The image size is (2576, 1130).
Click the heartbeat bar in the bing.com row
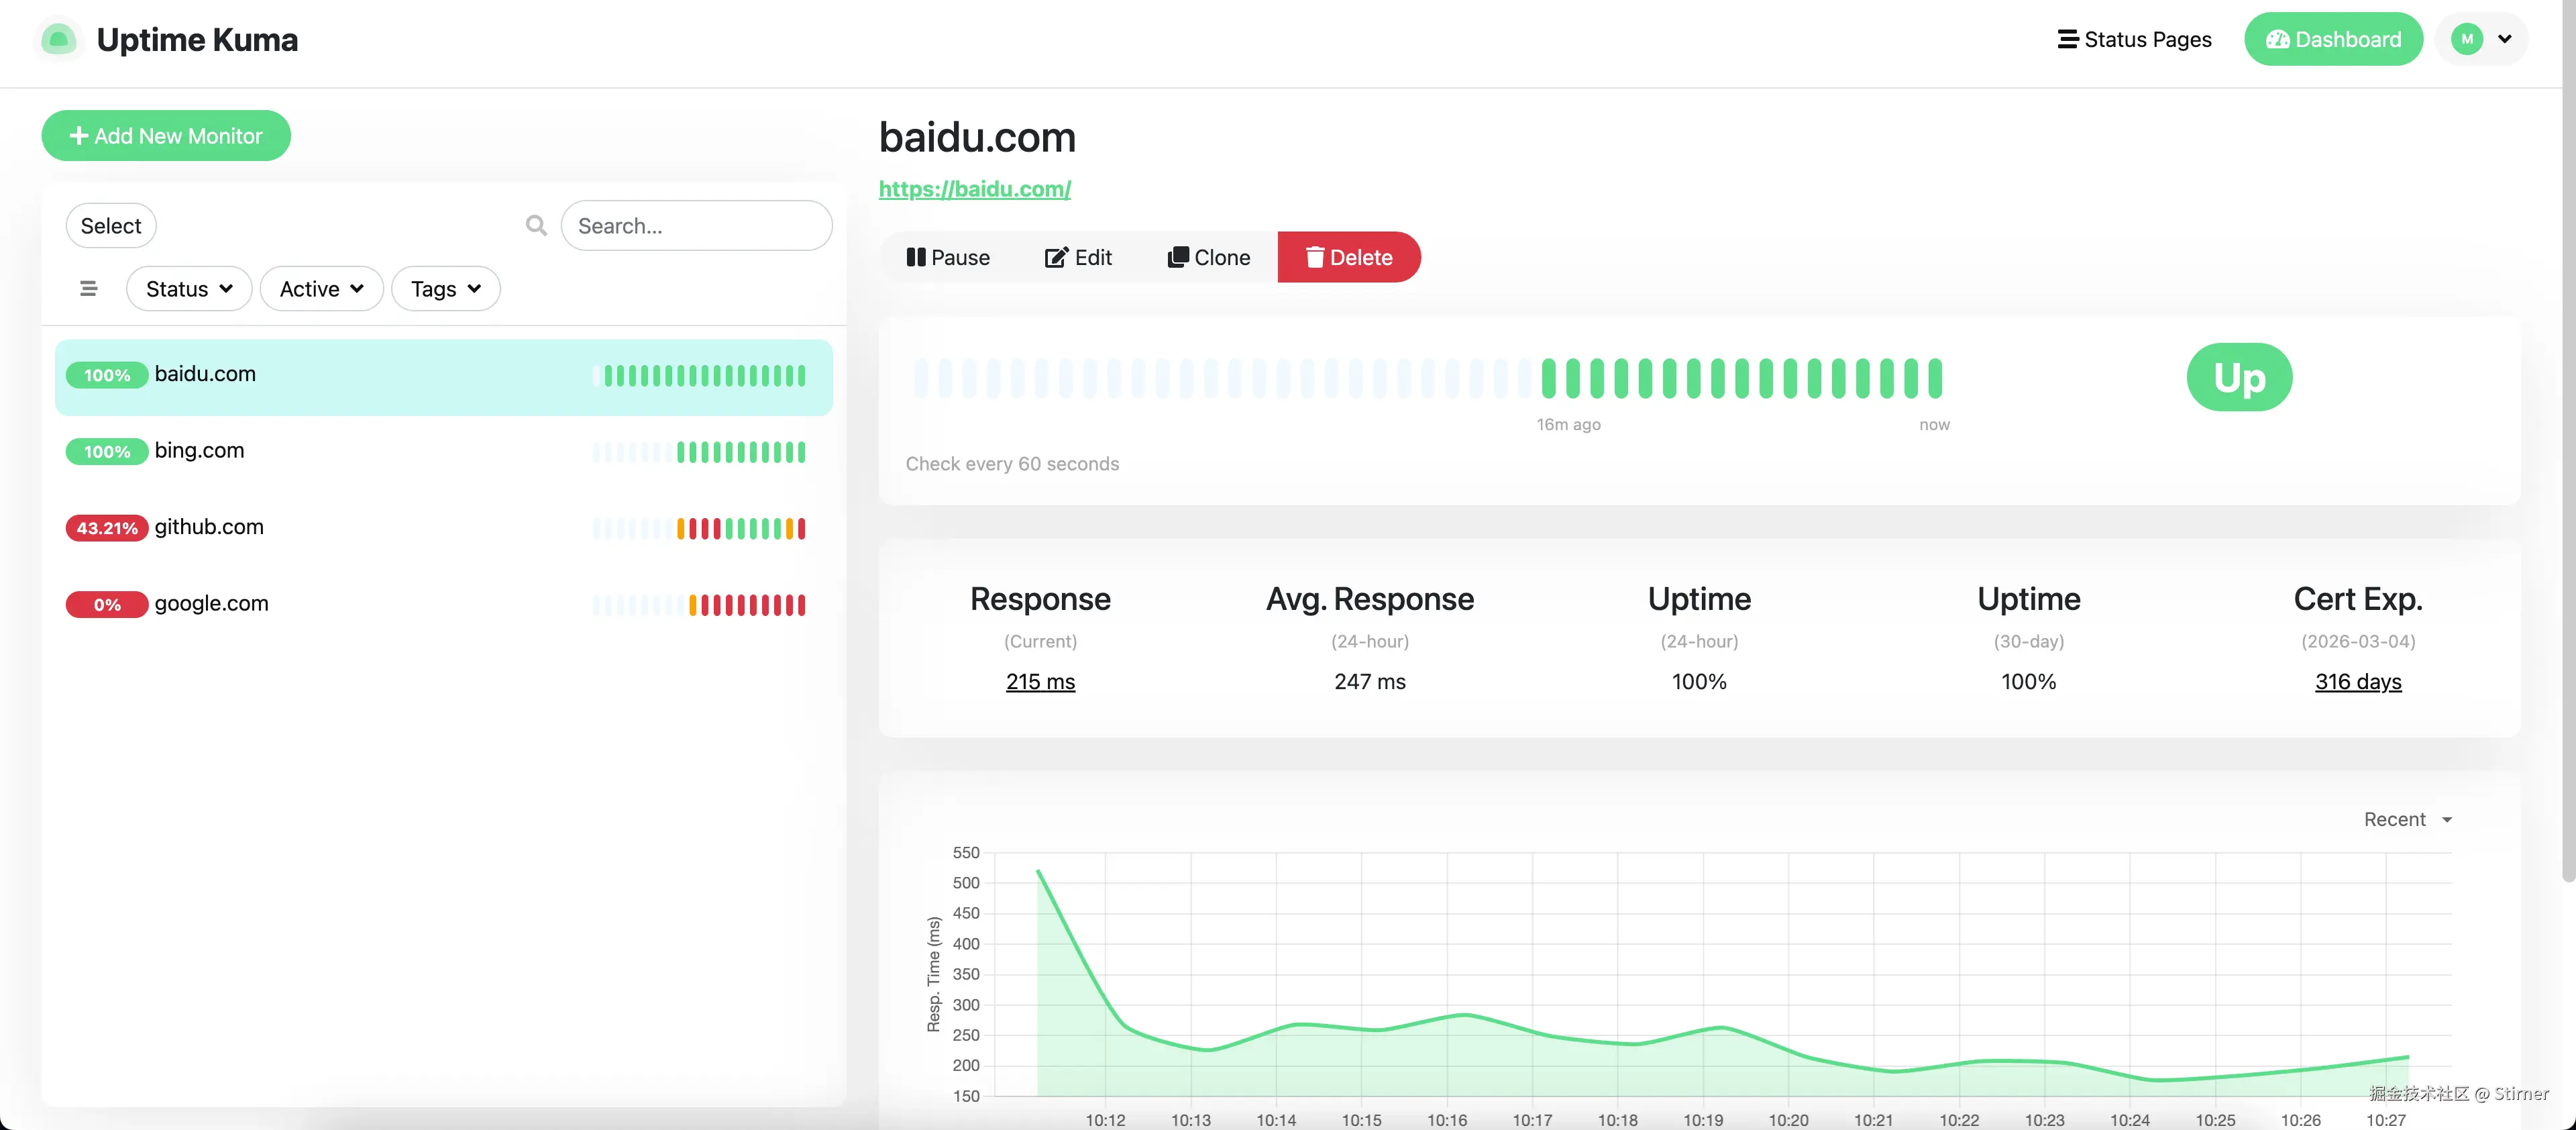point(699,452)
